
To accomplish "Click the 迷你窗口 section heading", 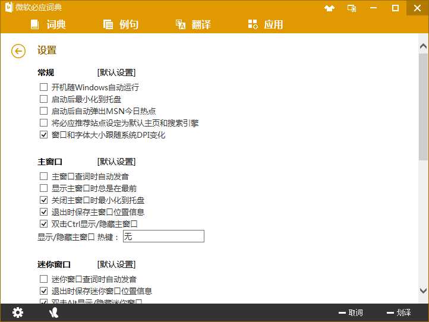I will pos(54,264).
